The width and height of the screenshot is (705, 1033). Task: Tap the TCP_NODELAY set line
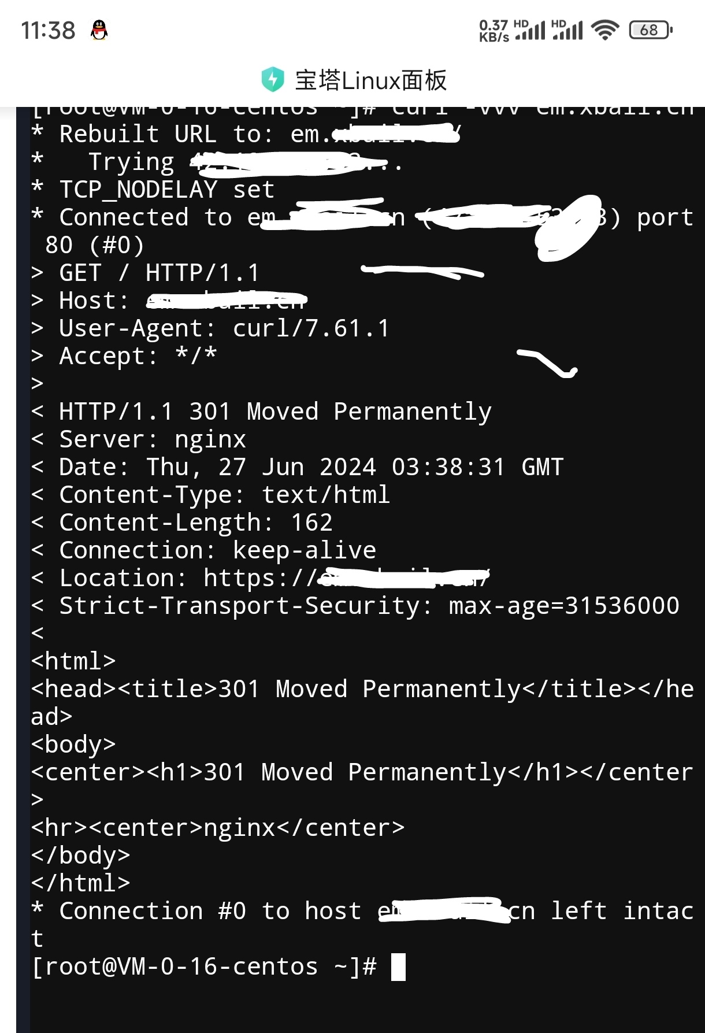point(153,190)
